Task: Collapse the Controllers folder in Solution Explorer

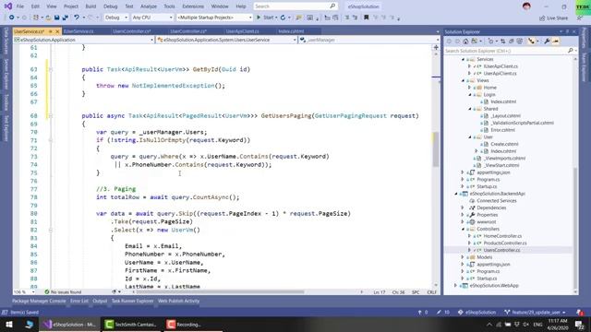Action: [464, 229]
